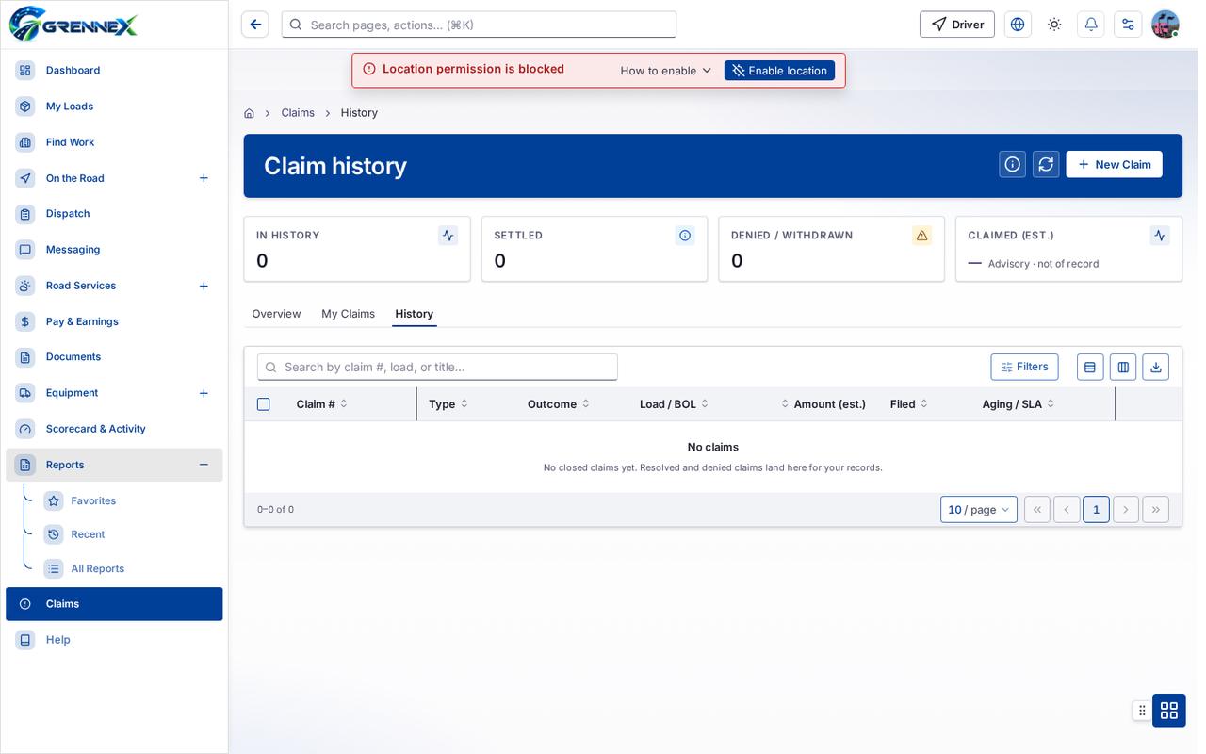Click the Claimed (est.) activity icon
Screen dimensions: 1206x754
tap(1160, 236)
